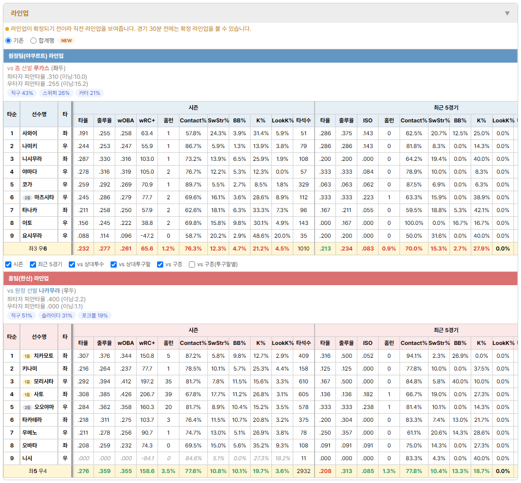Screen dimensions: 521x483
Task: Select player 니시 in the home lineup
Action: click(27, 458)
